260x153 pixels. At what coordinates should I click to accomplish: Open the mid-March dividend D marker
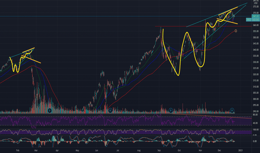click(50, 110)
